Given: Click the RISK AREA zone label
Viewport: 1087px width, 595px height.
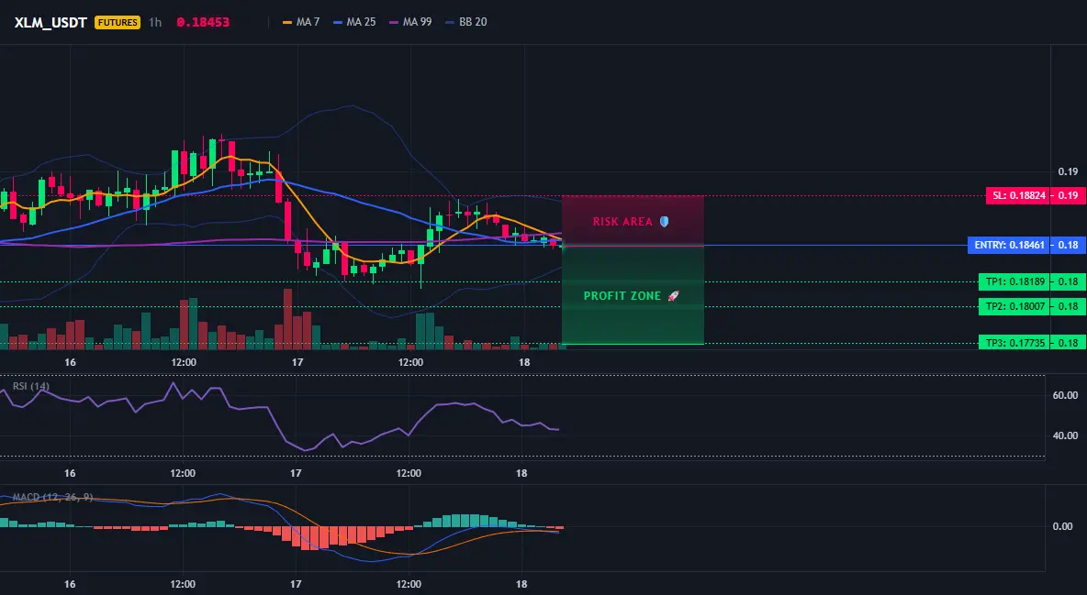Looking at the screenshot, I should 622,222.
